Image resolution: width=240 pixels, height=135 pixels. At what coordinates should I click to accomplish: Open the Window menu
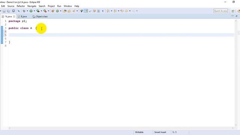click(x=68, y=6)
